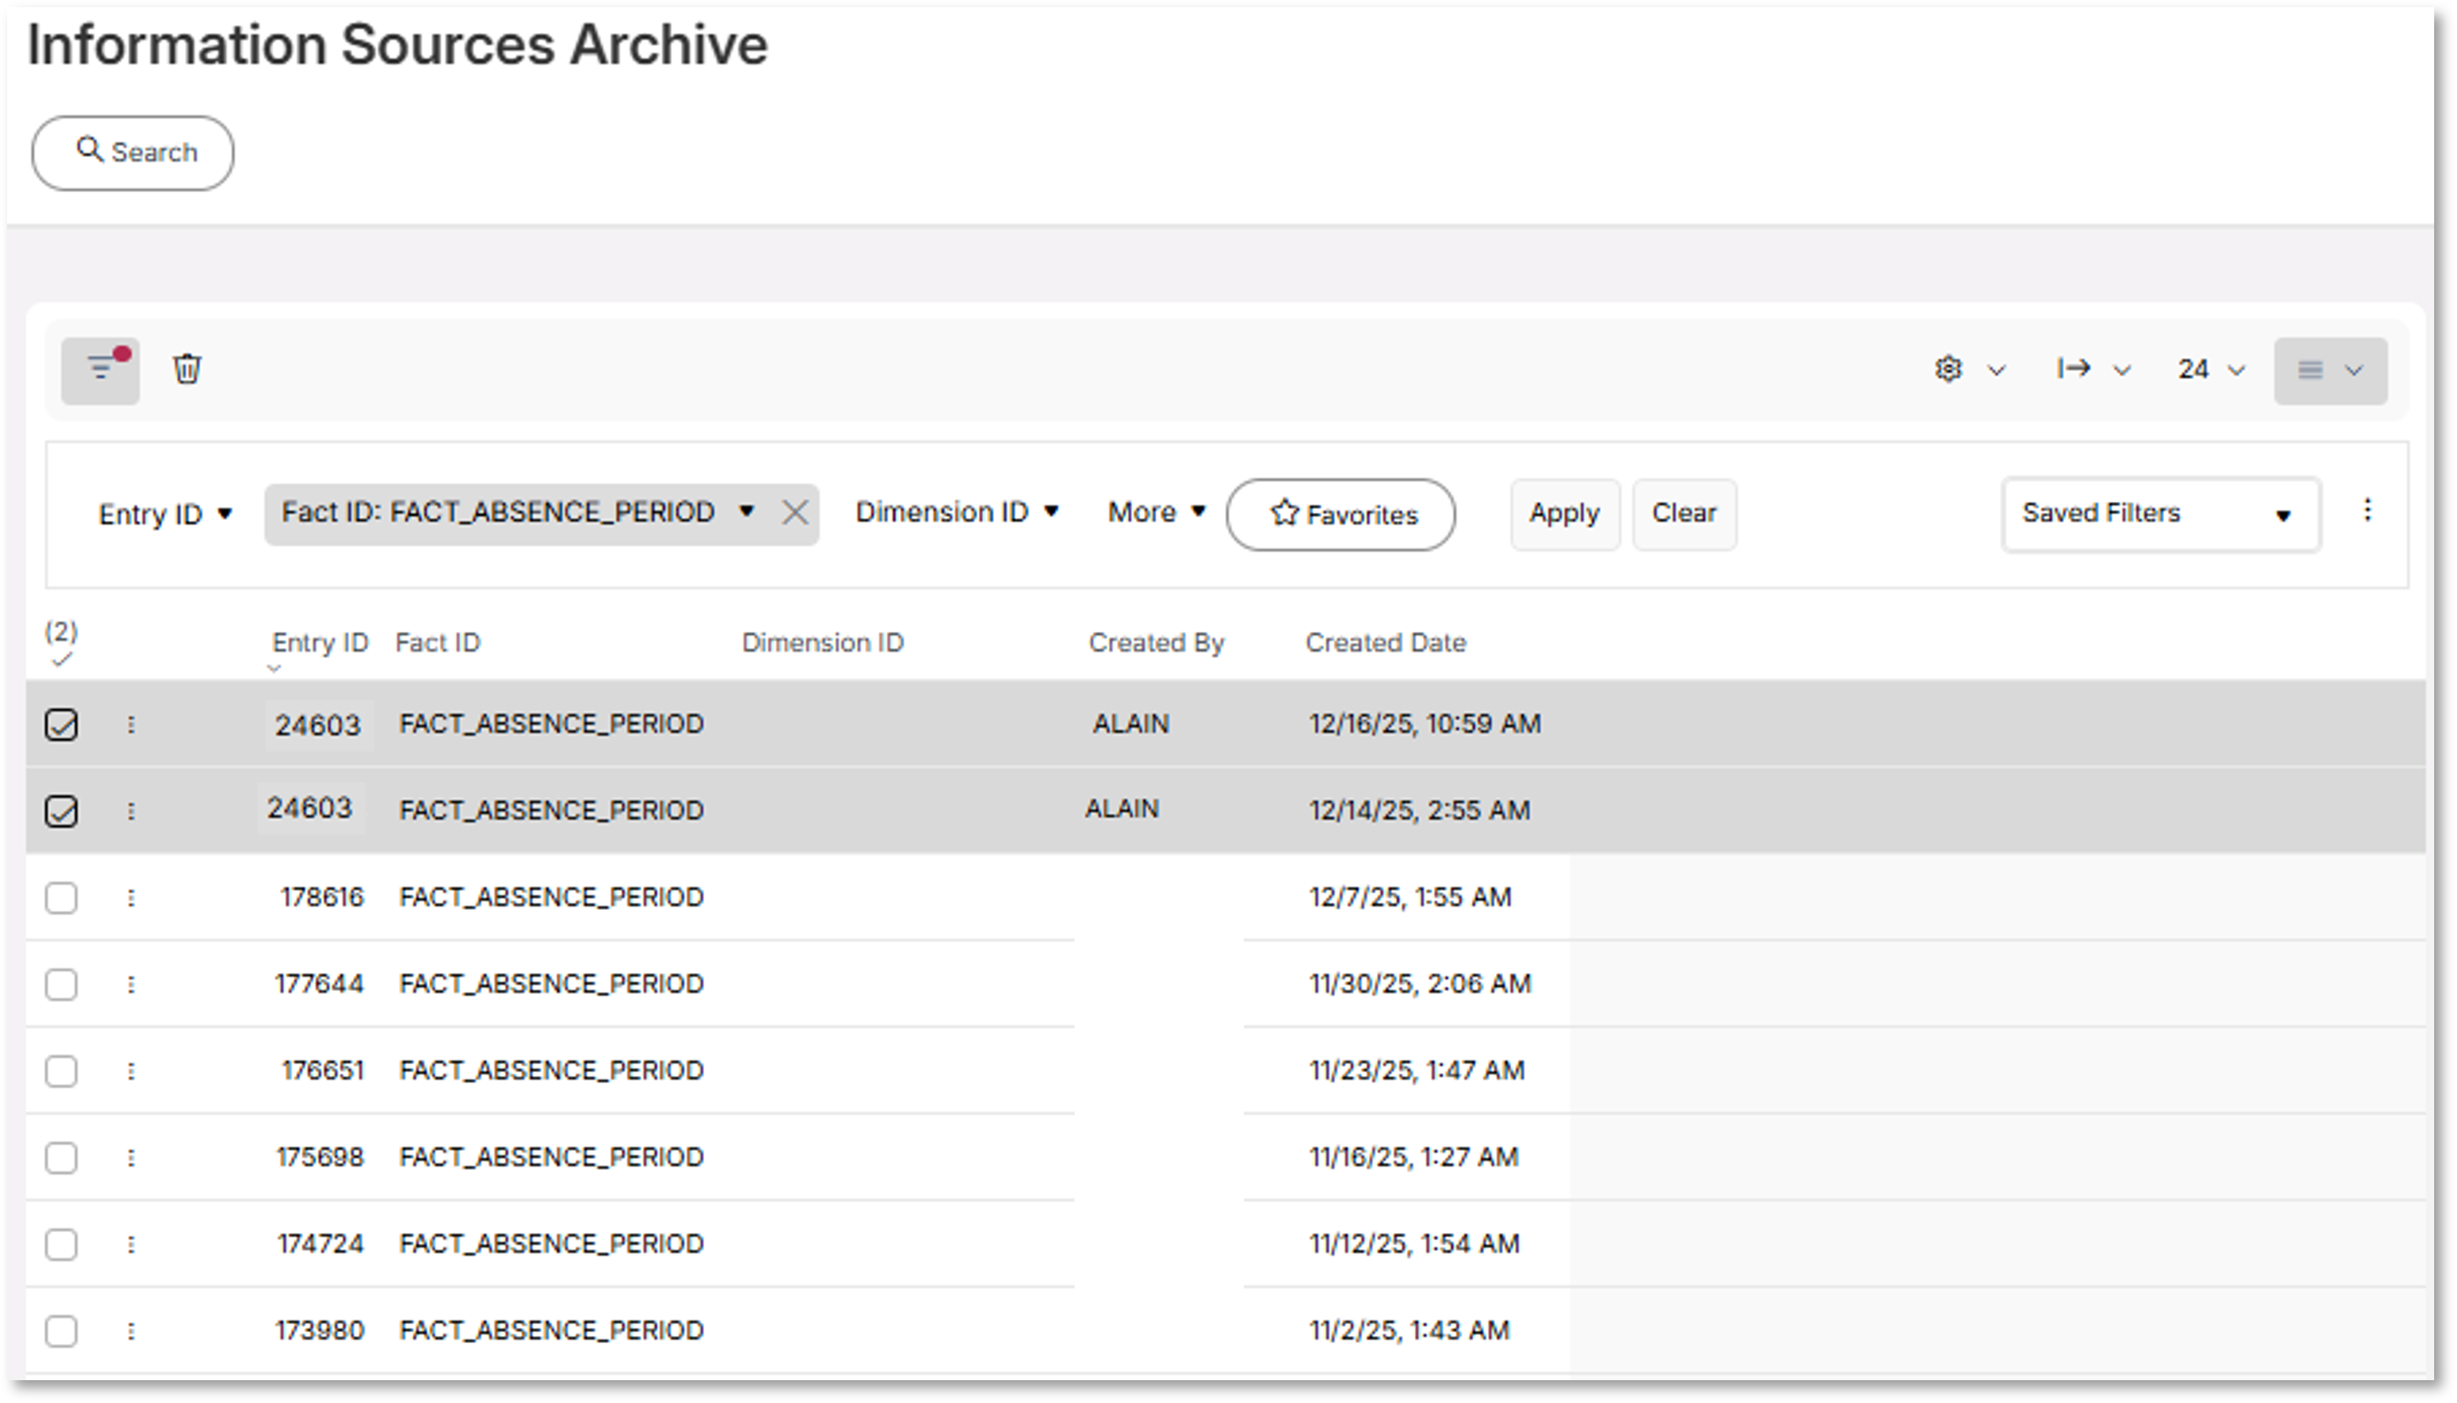Click the list density view icon

tap(2310, 370)
